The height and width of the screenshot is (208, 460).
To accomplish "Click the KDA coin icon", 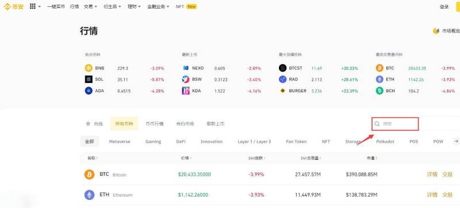I will (x=185, y=91).
